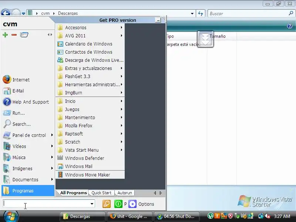Viewport: 296px width, 222px height.
Task: Click the Explorer back arrow
Action: (6, 13)
